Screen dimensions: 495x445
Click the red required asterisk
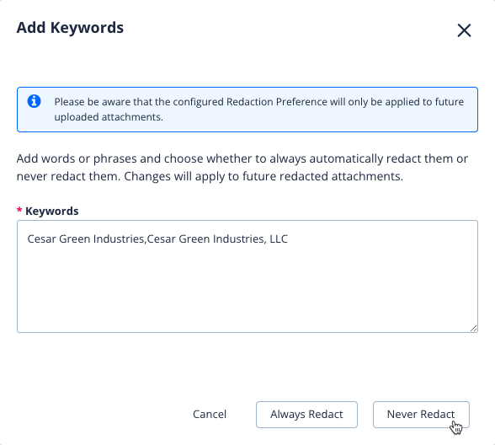tap(19, 211)
